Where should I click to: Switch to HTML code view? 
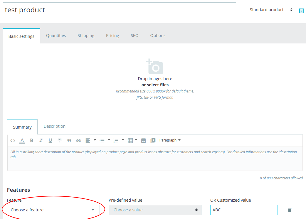13,140
